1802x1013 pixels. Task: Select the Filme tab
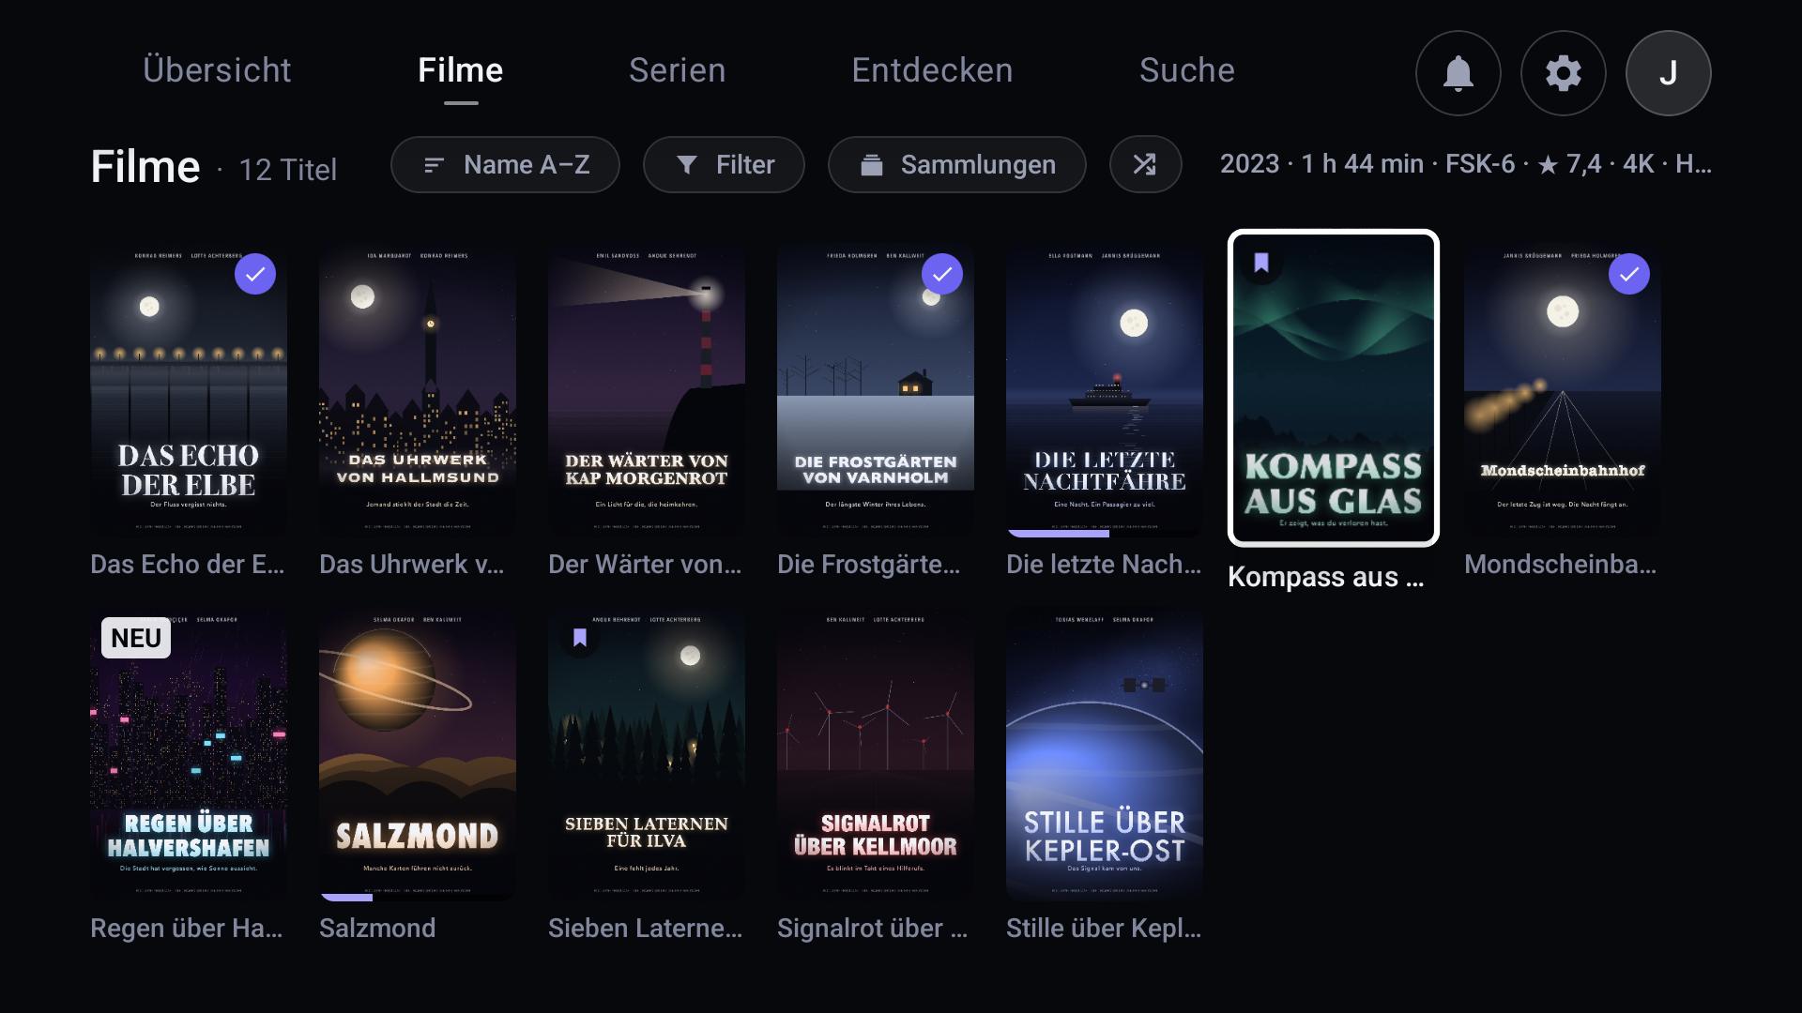pyautogui.click(x=460, y=70)
